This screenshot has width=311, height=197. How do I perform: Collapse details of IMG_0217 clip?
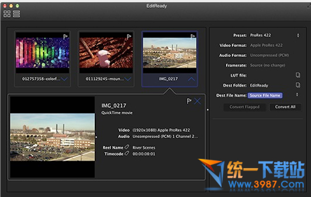tap(191, 79)
